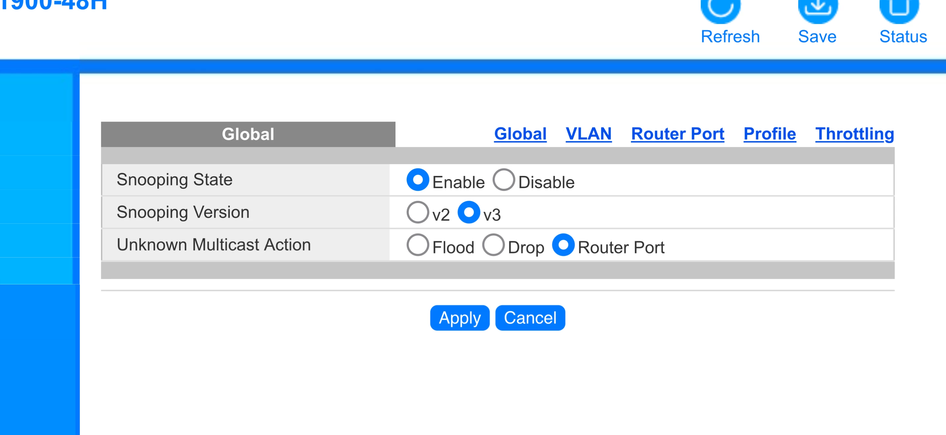The width and height of the screenshot is (946, 435).
Task: Open the Global link
Action: point(520,134)
